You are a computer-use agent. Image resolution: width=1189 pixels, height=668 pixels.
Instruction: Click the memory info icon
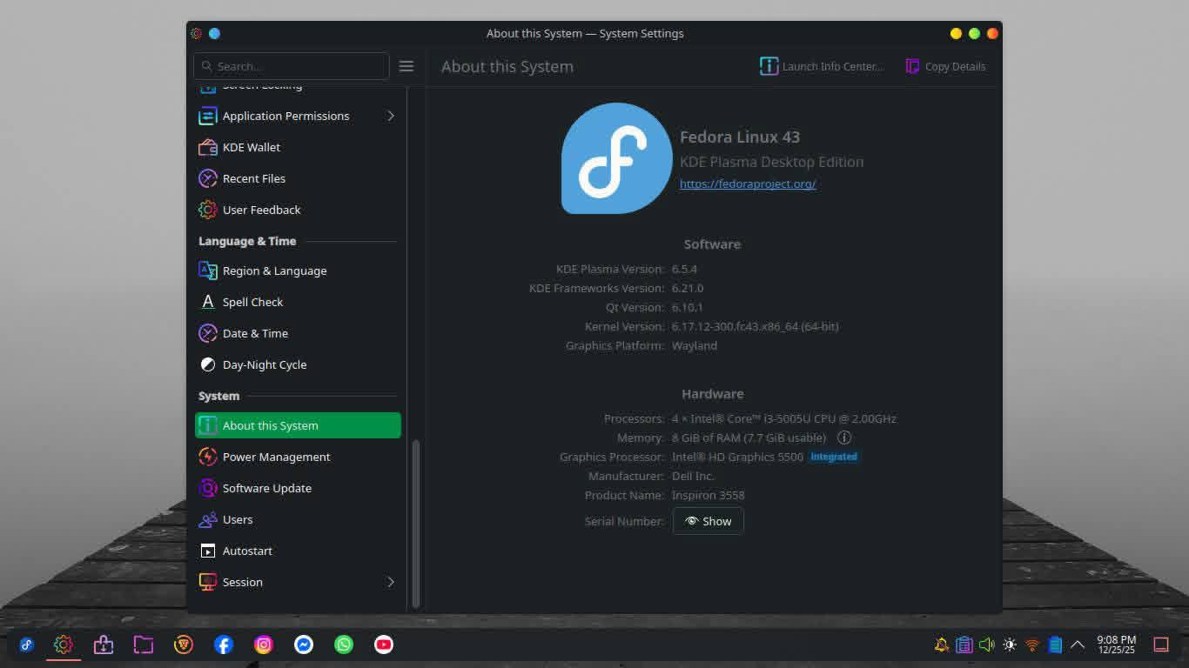(x=844, y=438)
